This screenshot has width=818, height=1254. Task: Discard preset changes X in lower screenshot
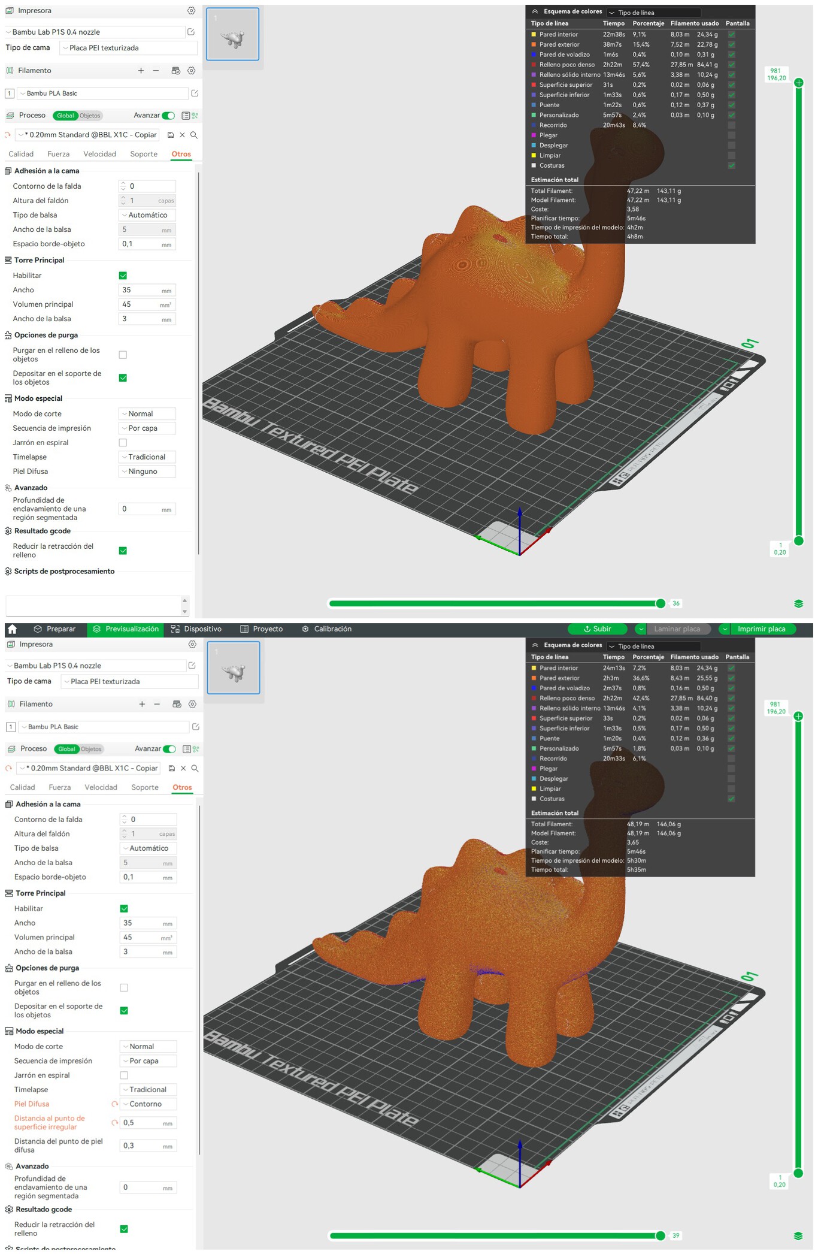183,768
